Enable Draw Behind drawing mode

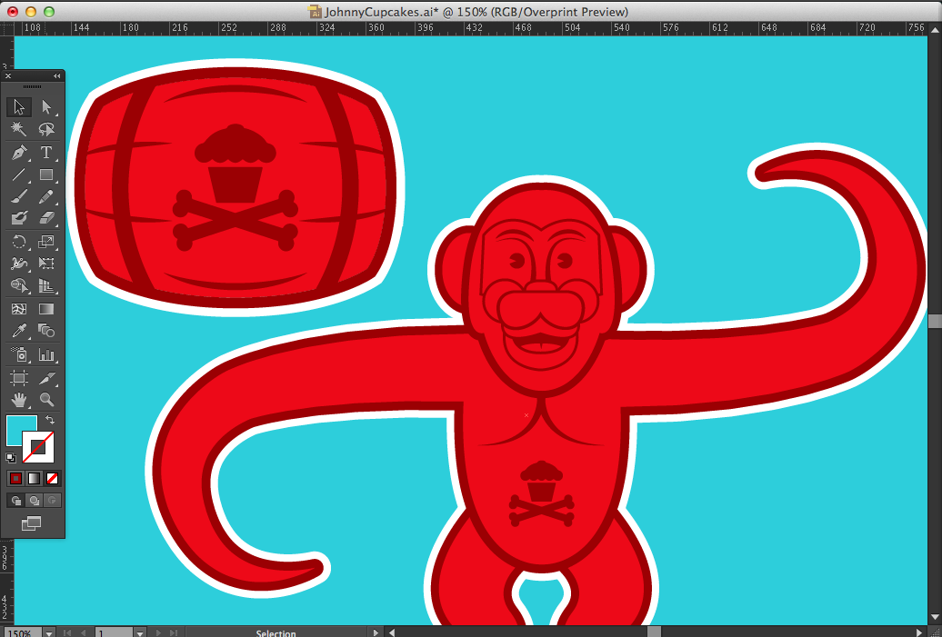pos(34,501)
